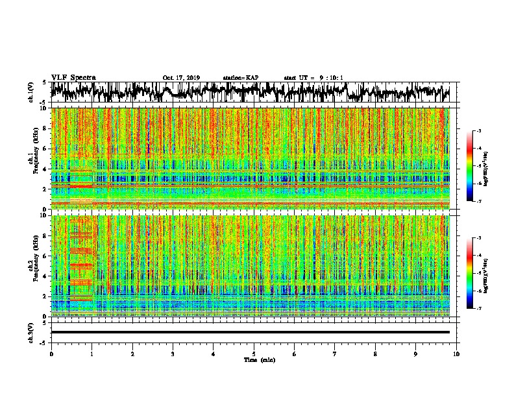Click the red harmonic bands in ch.2 spectrogram

(81, 259)
